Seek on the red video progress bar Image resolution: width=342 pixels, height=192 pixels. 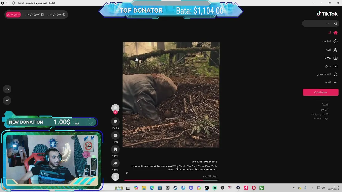click(x=171, y=180)
